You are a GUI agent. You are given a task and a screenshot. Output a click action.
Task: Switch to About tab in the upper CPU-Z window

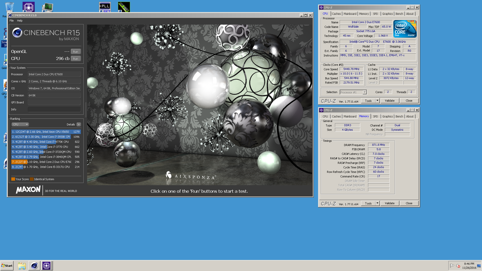(x=410, y=14)
